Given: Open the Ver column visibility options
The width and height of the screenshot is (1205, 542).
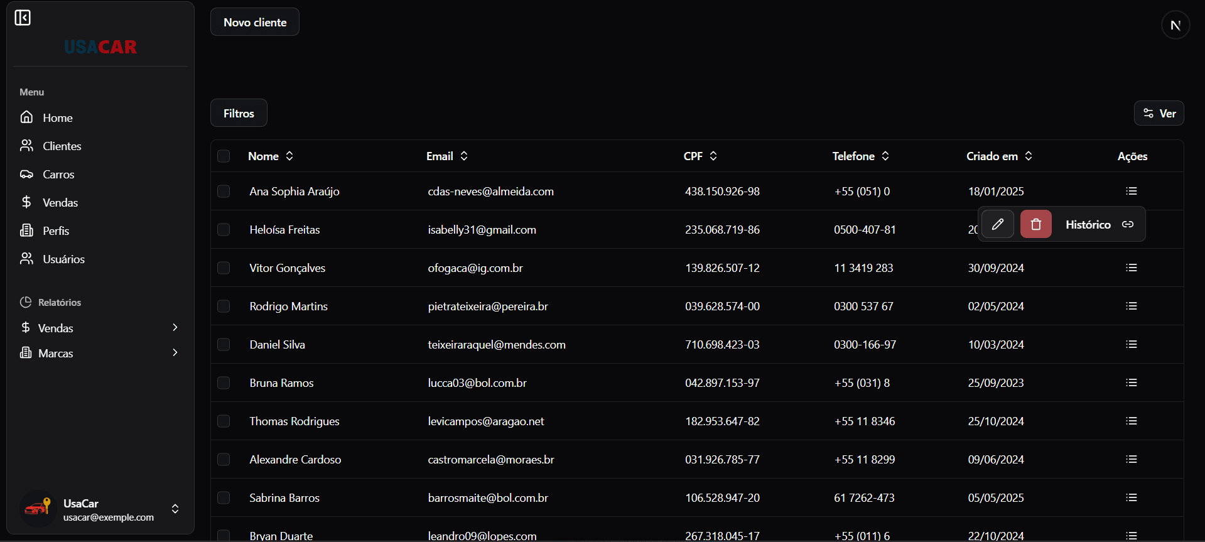Looking at the screenshot, I should 1159,113.
